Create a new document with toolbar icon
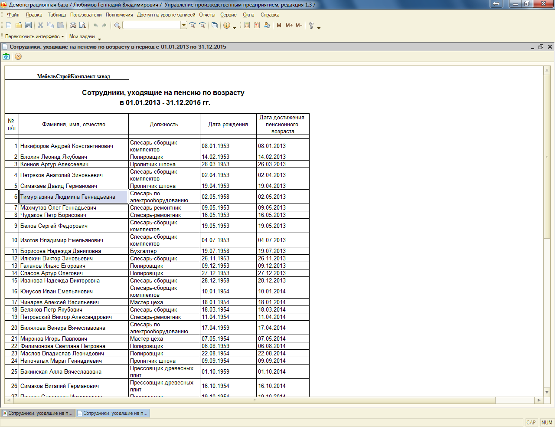The image size is (555, 427). pos(9,26)
